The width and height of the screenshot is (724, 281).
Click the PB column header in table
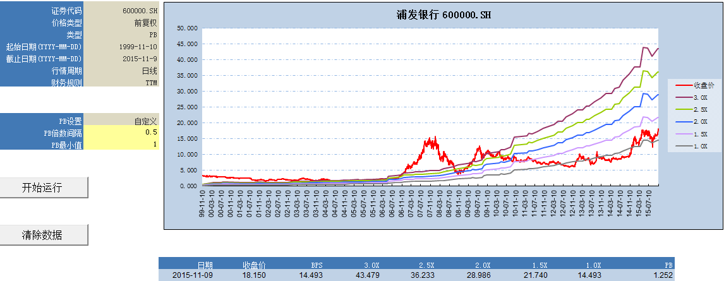tap(668, 265)
